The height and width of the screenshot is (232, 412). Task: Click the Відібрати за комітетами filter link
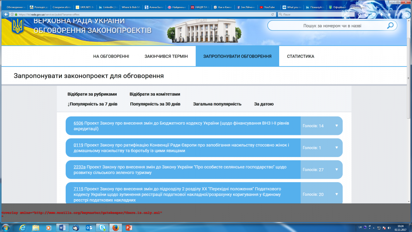point(155,94)
